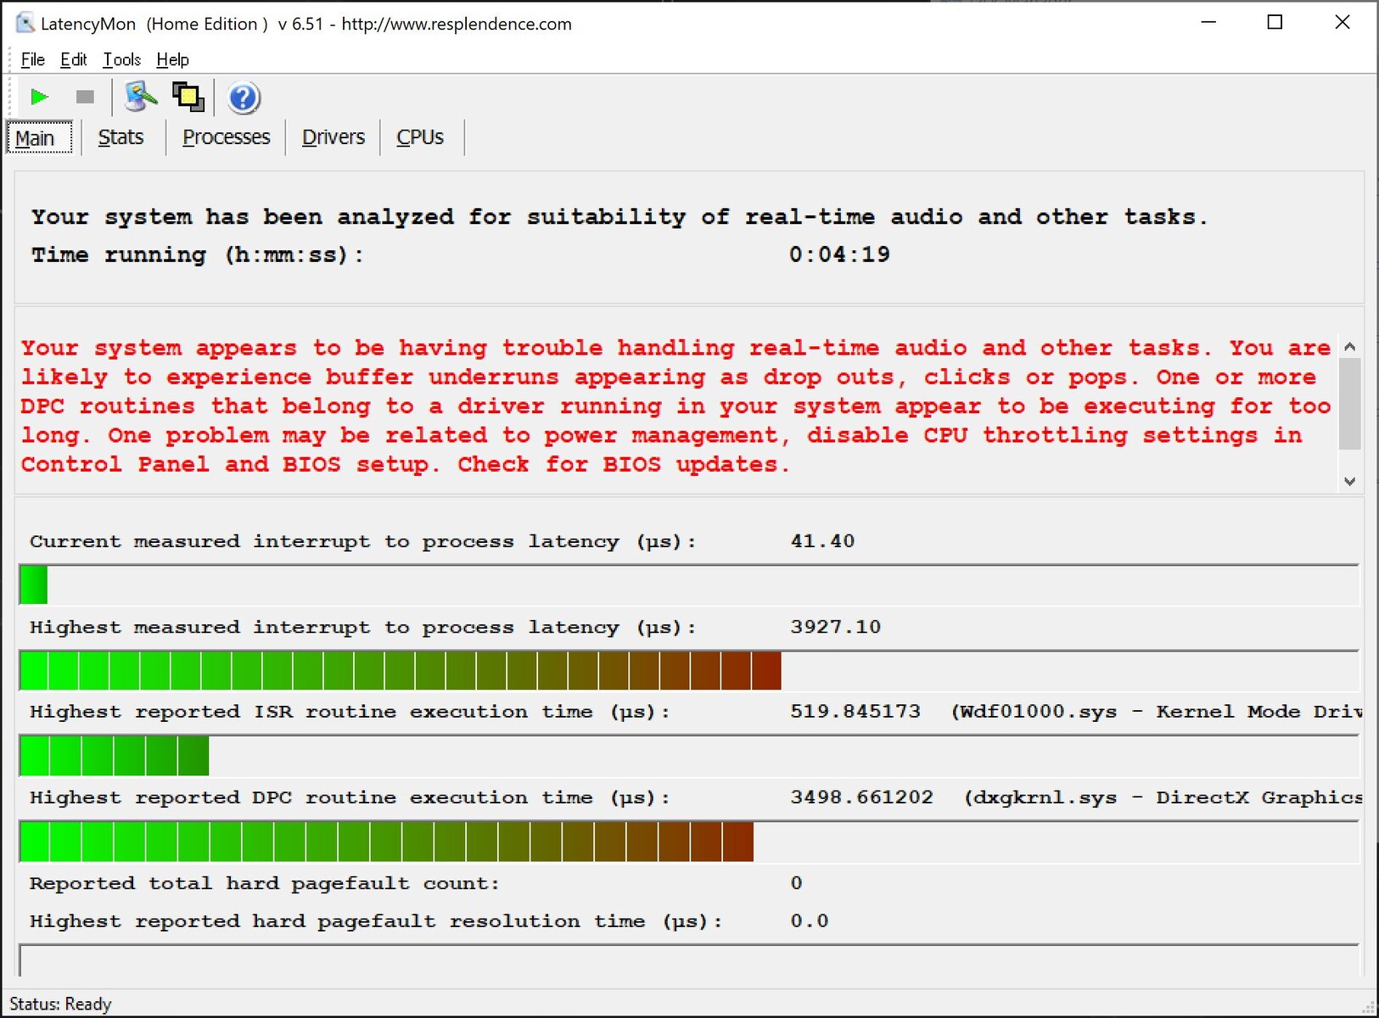Image resolution: width=1379 pixels, height=1018 pixels.
Task: Close the LatencyMon window
Action: tap(1342, 23)
